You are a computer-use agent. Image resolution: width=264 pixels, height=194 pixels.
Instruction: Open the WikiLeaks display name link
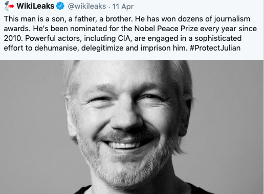[x=35, y=6]
